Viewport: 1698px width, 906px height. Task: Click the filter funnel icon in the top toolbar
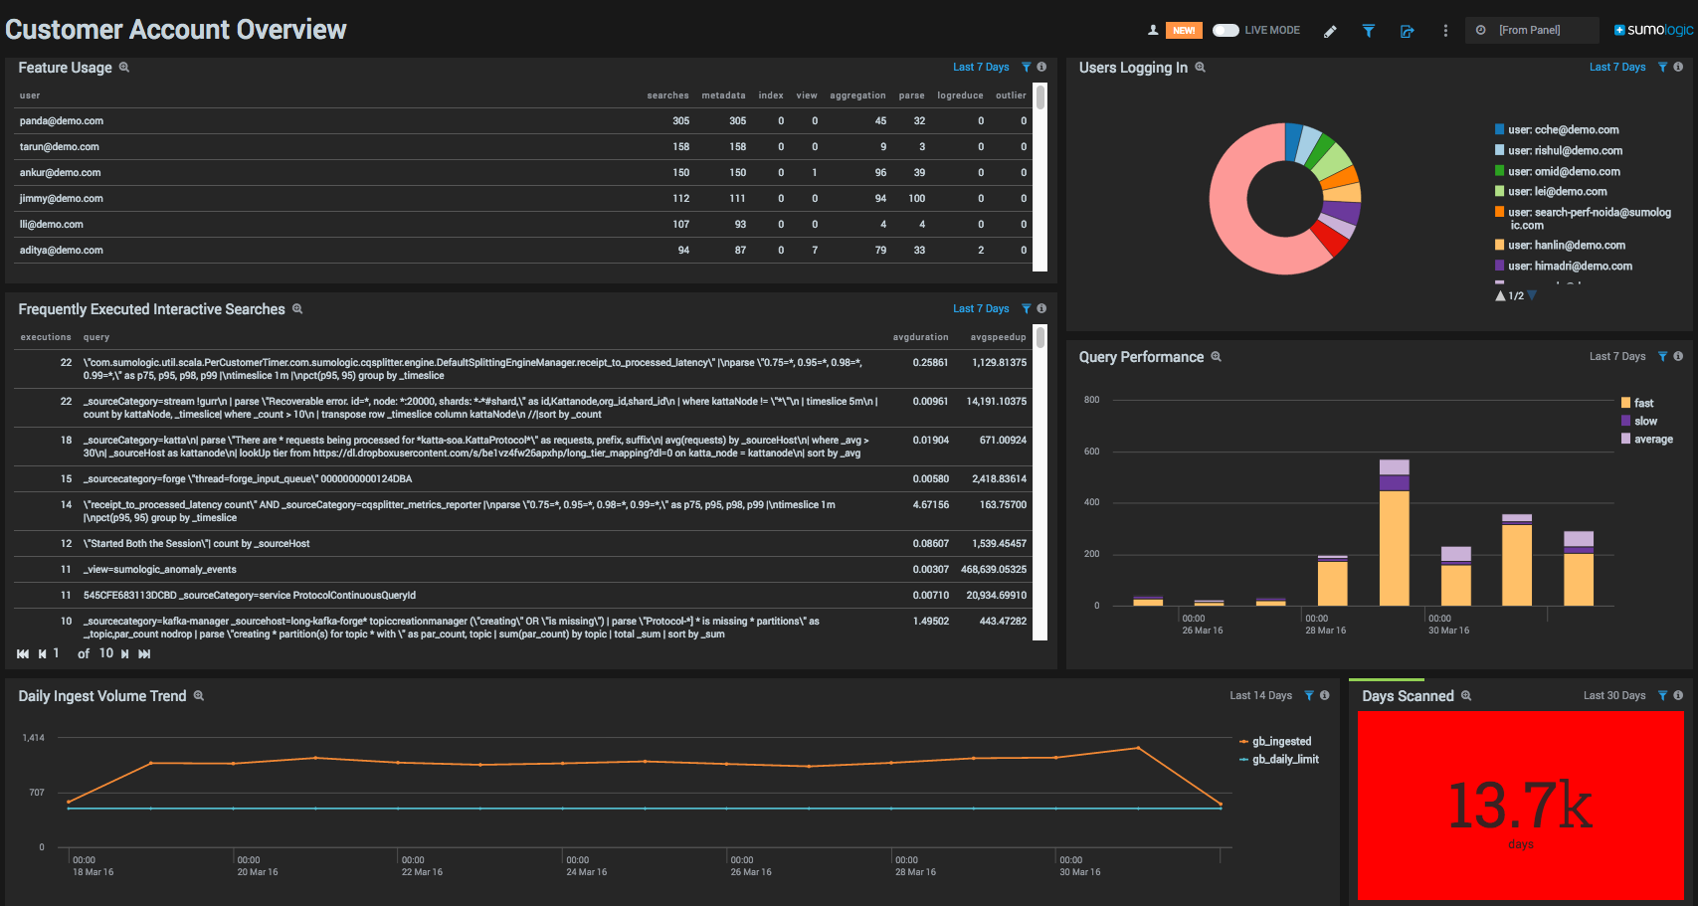point(1369,31)
